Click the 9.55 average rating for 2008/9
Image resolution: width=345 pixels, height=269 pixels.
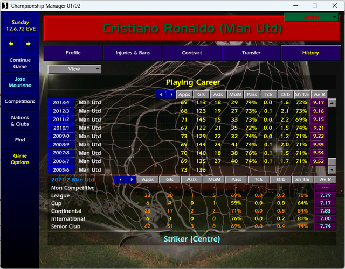(319, 145)
